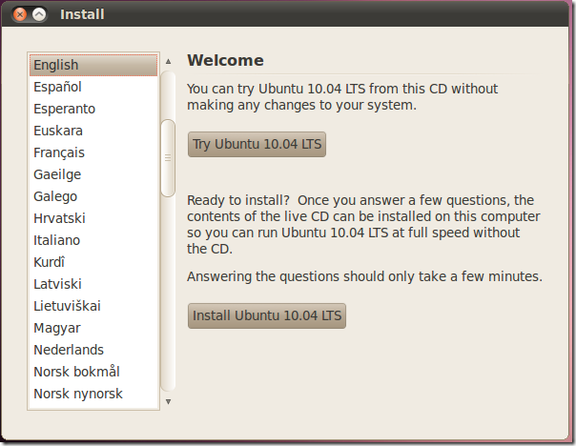576x446 pixels.
Task: Close the Install window
Action: [20, 14]
